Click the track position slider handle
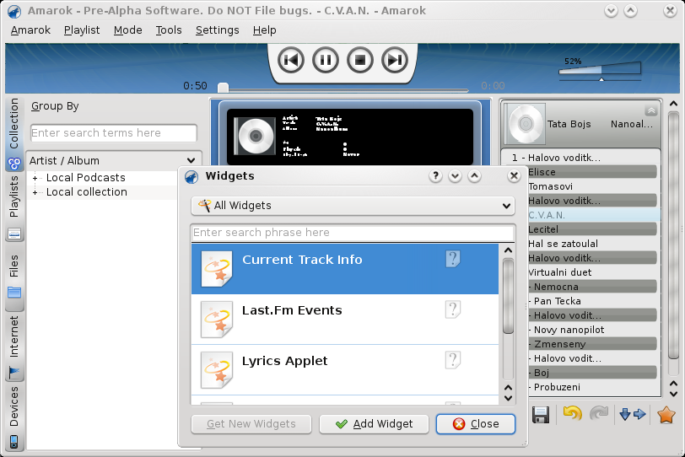The height and width of the screenshot is (457, 685). tap(224, 88)
